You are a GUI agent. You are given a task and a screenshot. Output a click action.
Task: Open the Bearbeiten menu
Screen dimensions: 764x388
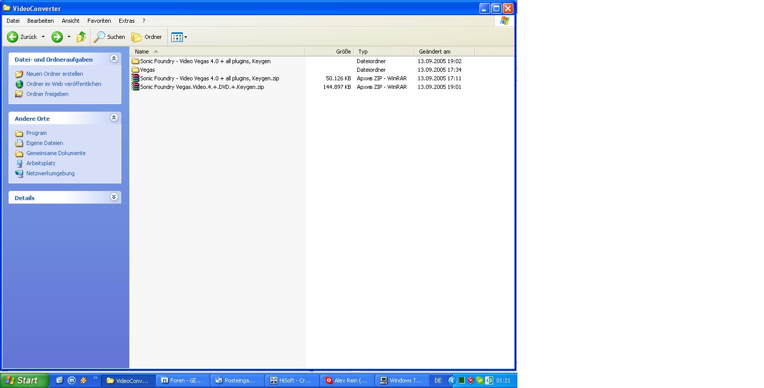[40, 21]
